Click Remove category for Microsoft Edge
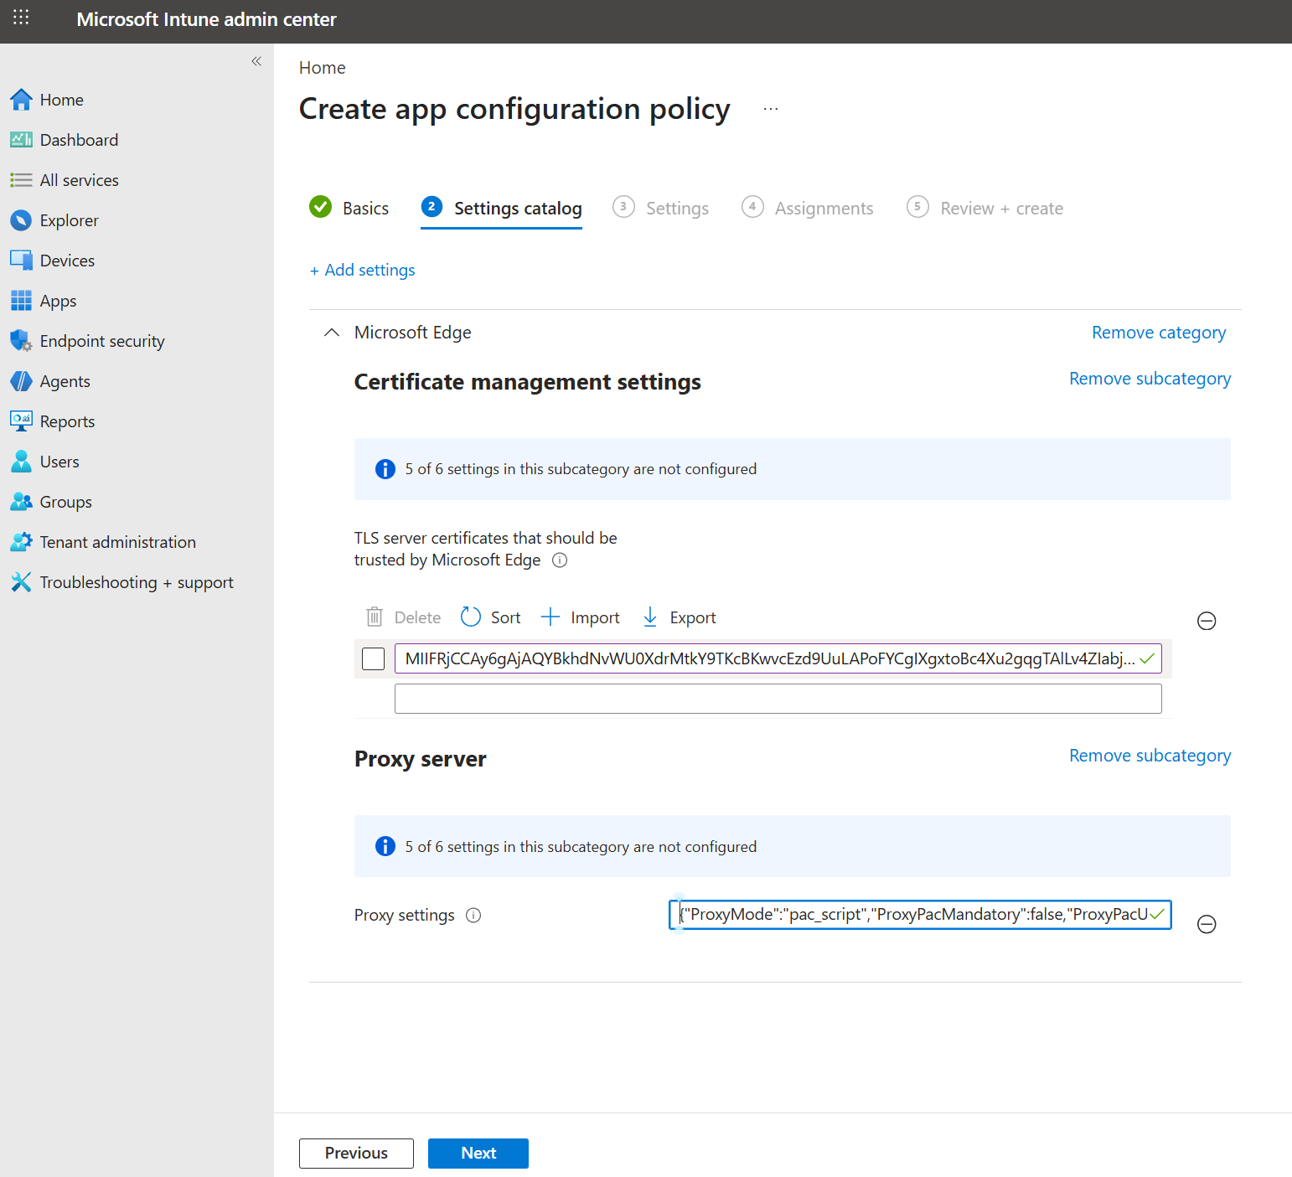This screenshot has height=1177, width=1292. [x=1159, y=333]
